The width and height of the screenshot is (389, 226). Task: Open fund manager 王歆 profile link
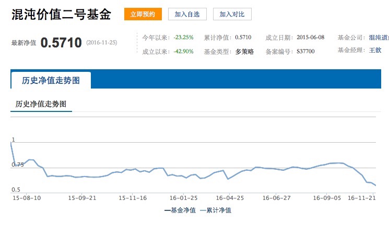pyautogui.click(x=375, y=51)
